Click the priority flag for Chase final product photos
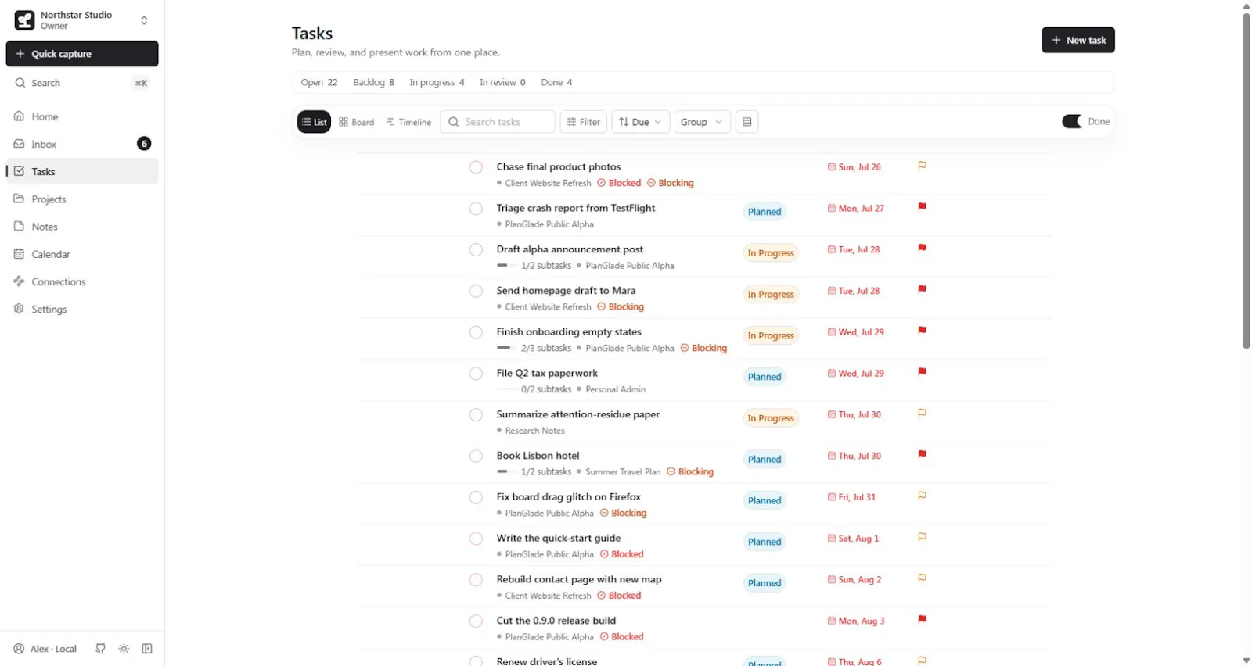Screen dimensions: 1252x666 pos(922,166)
